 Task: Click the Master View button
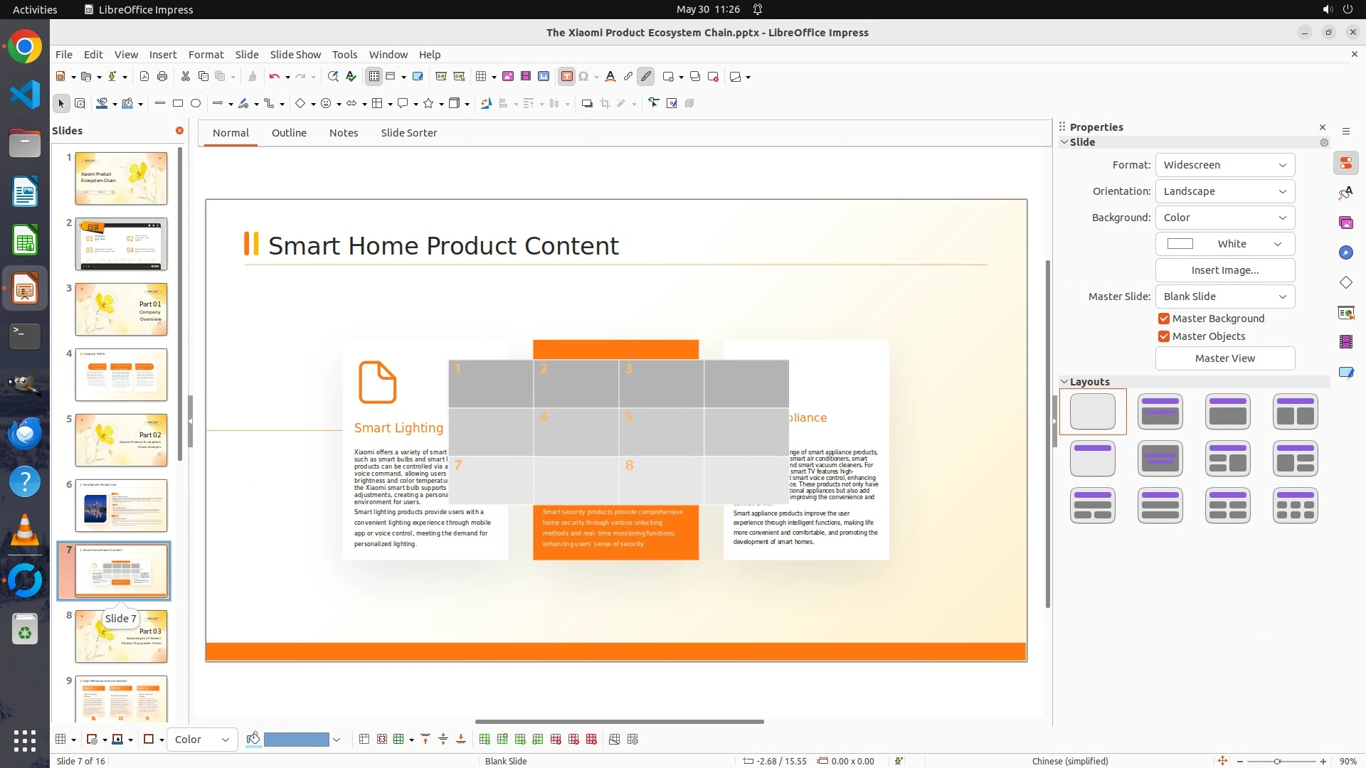pos(1224,358)
